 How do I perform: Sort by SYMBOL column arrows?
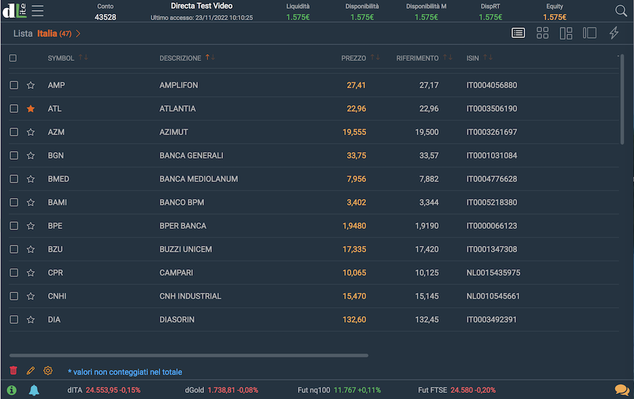83,58
